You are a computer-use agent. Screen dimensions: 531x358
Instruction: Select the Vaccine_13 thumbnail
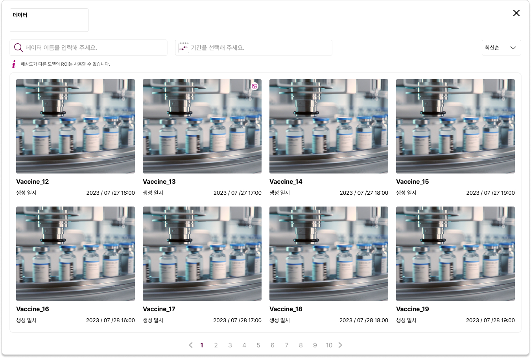click(202, 126)
